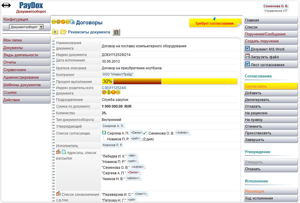Screen dimensions: 300x203
Task: Click the red-yellow refresh icon beside Договоры heading
Action: [63, 22]
